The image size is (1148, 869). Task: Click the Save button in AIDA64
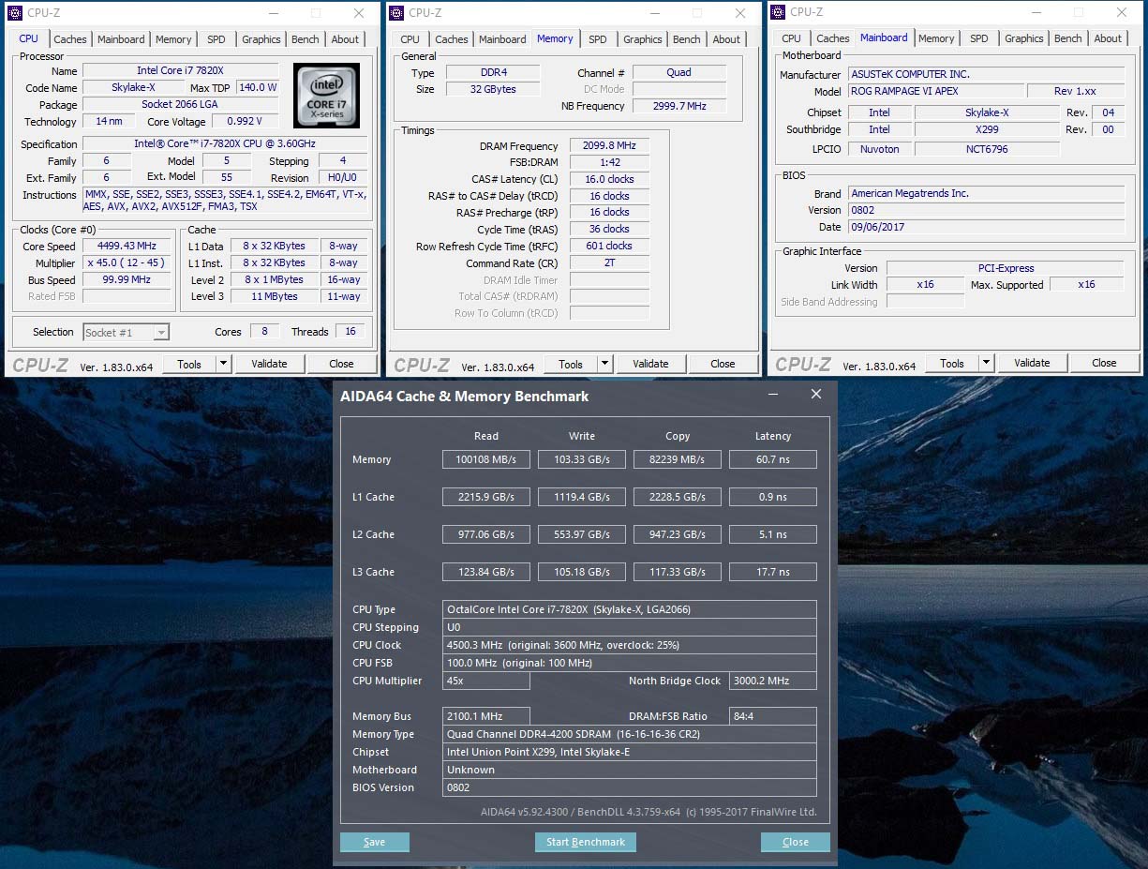click(x=375, y=842)
